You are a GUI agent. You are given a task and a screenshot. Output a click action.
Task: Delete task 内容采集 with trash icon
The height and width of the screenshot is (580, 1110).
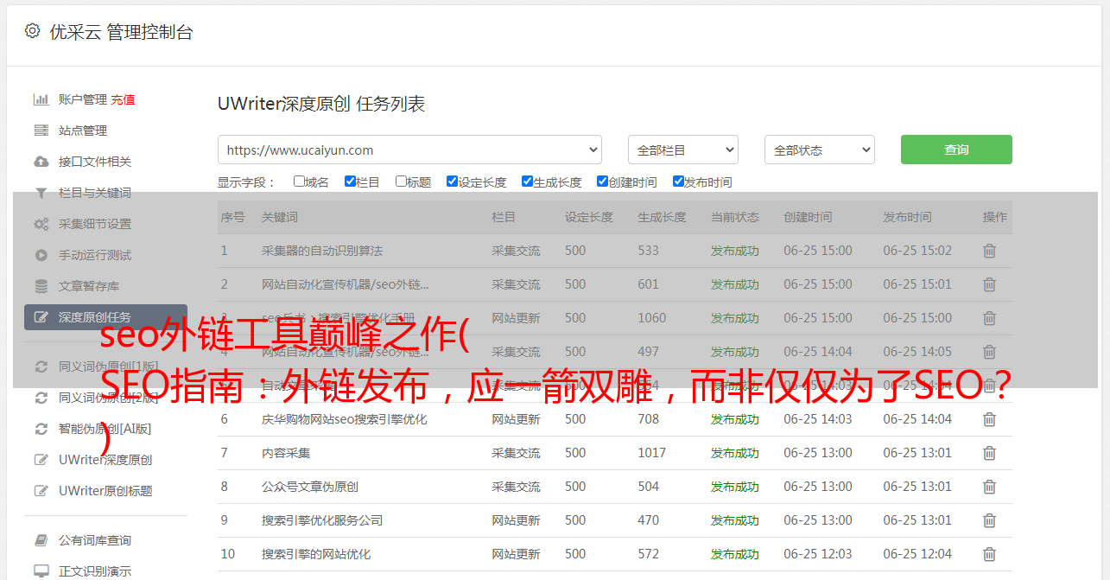(989, 453)
